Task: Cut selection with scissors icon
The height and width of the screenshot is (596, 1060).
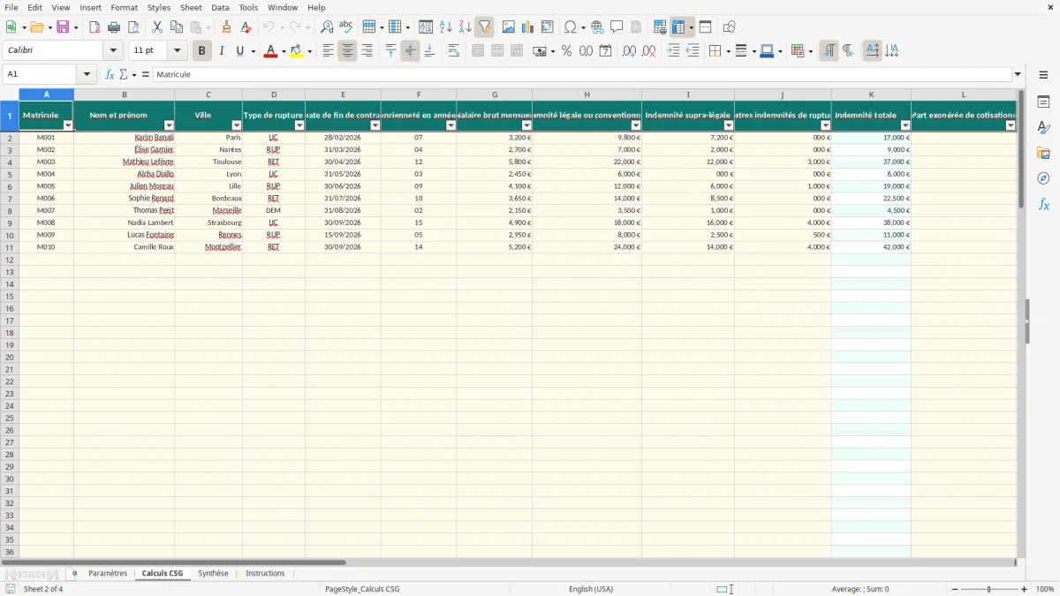Action: [157, 27]
